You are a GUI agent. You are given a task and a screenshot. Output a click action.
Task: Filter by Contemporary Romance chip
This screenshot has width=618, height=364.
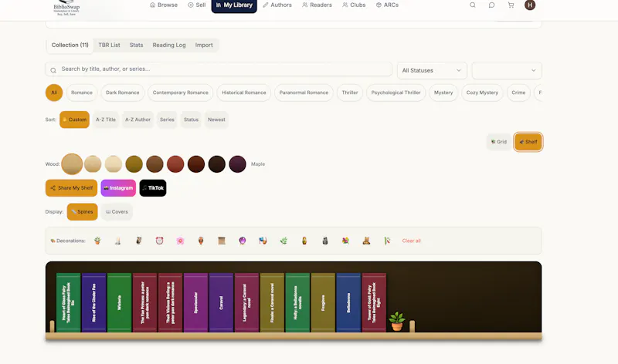pyautogui.click(x=181, y=93)
